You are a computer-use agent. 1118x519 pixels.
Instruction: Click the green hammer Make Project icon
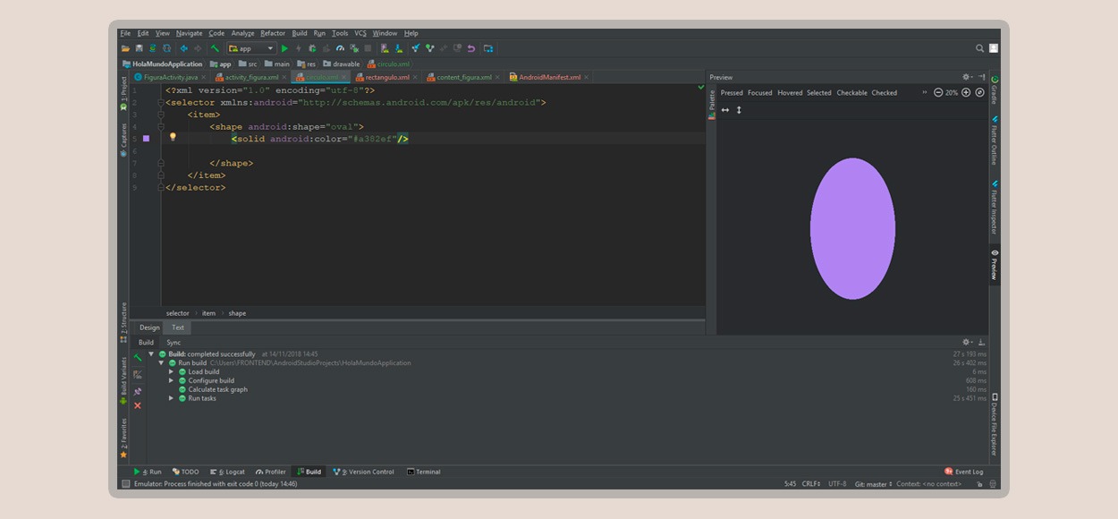215,48
